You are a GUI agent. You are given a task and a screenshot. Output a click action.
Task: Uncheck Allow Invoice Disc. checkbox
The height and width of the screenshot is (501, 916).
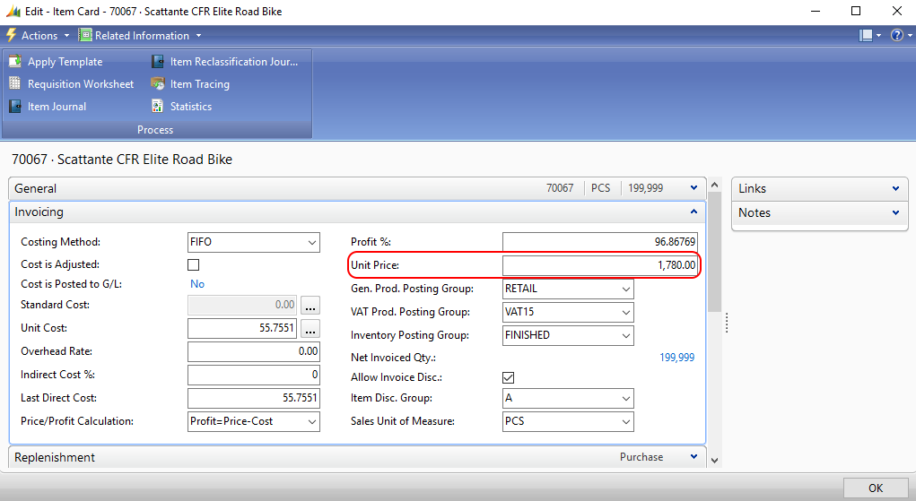[x=508, y=378]
